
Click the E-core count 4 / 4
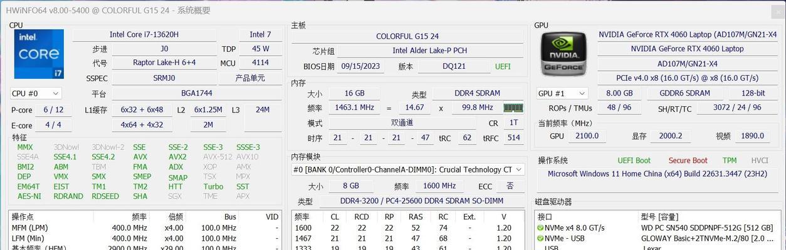(53, 124)
